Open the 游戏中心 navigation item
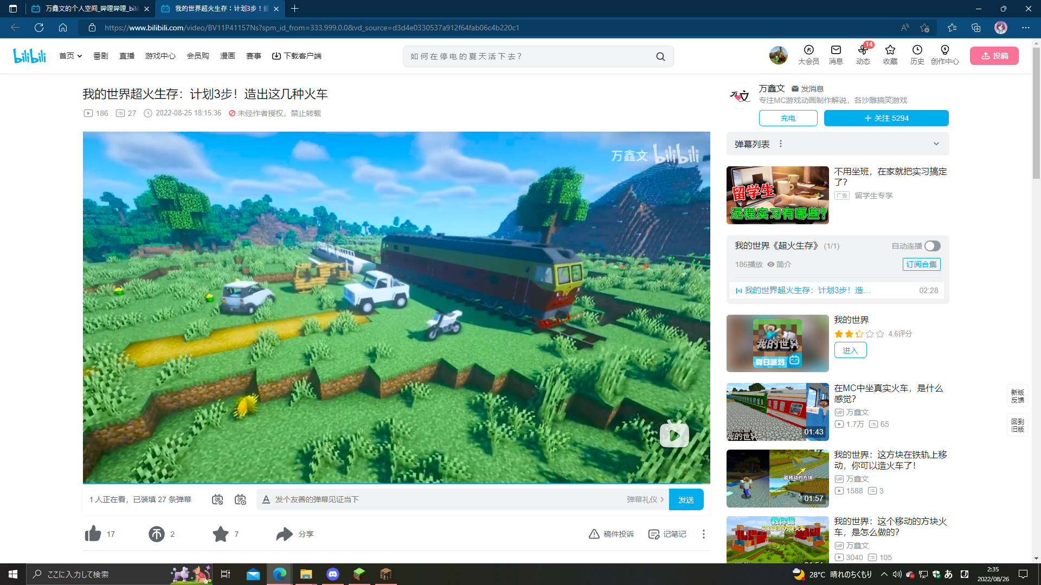Screen dimensions: 1041x585 (160, 56)
